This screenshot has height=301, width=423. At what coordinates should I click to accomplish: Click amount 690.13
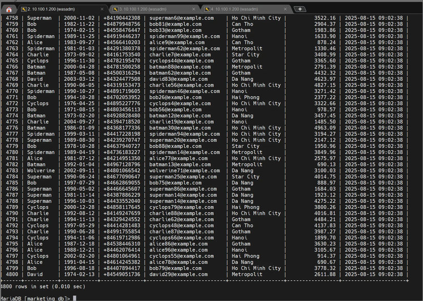(327, 164)
